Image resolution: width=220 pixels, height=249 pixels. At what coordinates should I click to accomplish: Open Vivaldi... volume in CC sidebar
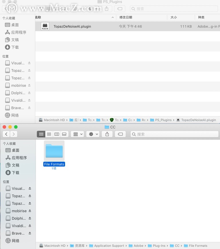(x=16, y=226)
